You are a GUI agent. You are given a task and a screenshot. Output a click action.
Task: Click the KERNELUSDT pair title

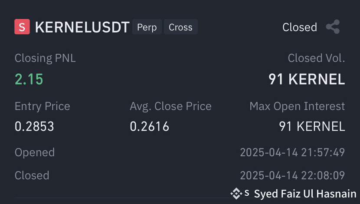coord(82,27)
